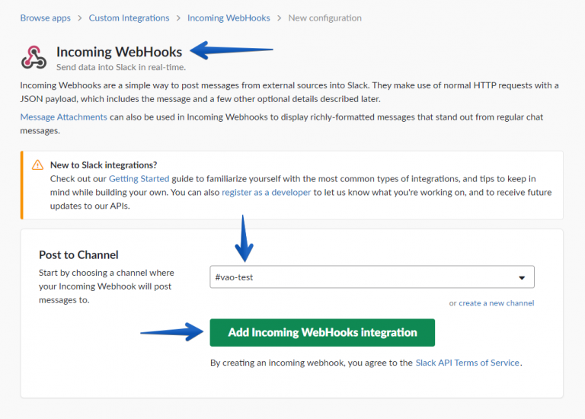Screen dimensions: 585x419
Task: Click 'Send data into Slack in real-time' subtitle
Action: (x=121, y=67)
